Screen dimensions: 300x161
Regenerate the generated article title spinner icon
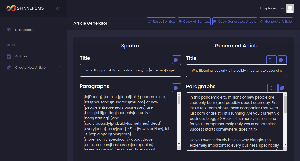coord(271,60)
